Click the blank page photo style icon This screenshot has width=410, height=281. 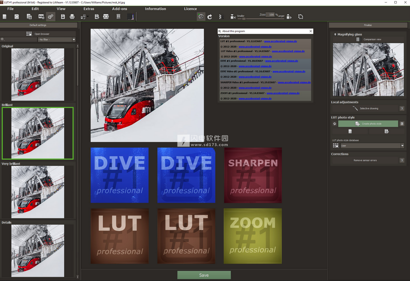point(350,131)
